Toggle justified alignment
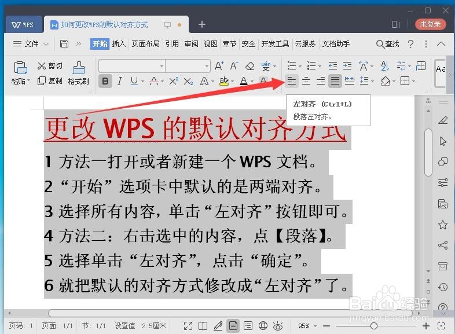 (335, 81)
